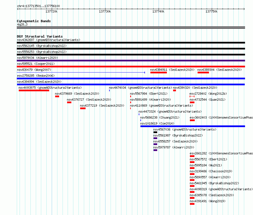Select the nsv830079 Wong2007 variant label
This screenshot has width=253, height=215.
coord(34,70)
